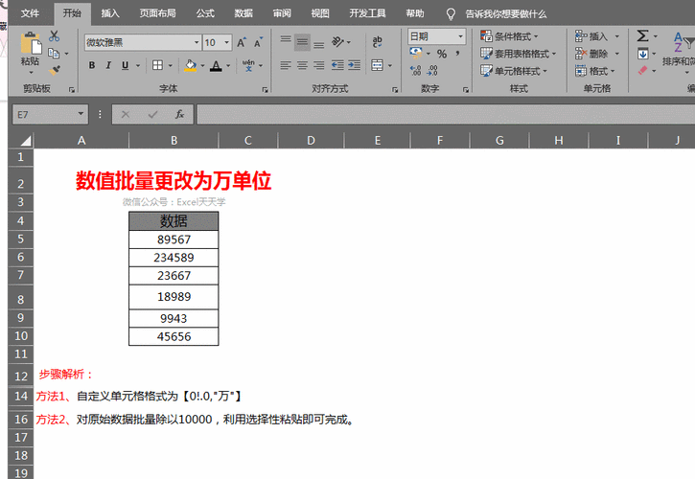695x479 pixels.
Task: Click the Insert Function fx button
Action: click(x=179, y=114)
